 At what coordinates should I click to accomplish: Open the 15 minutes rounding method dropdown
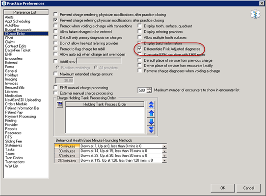(x=164, y=146)
